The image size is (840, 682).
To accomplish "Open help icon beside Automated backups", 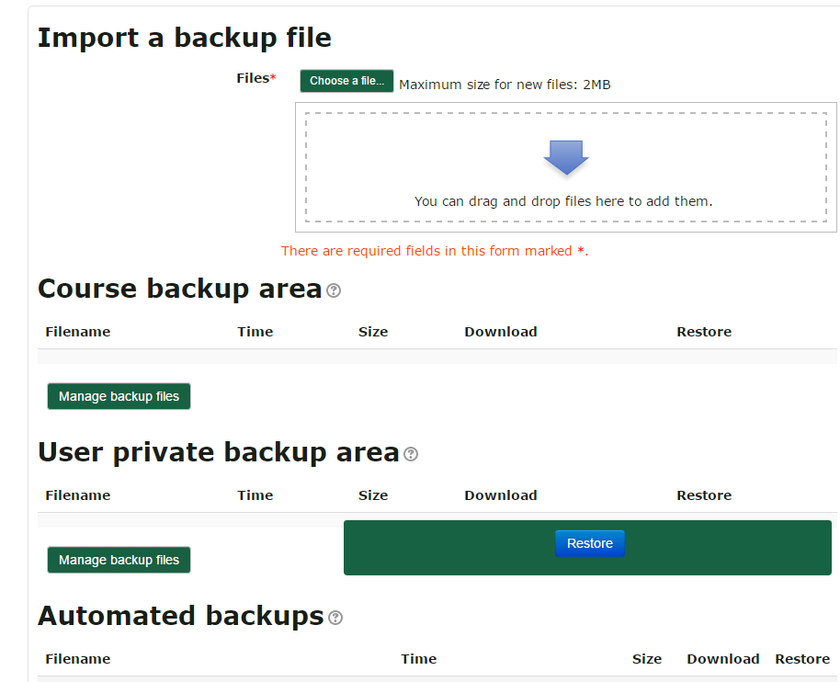I will click(335, 618).
